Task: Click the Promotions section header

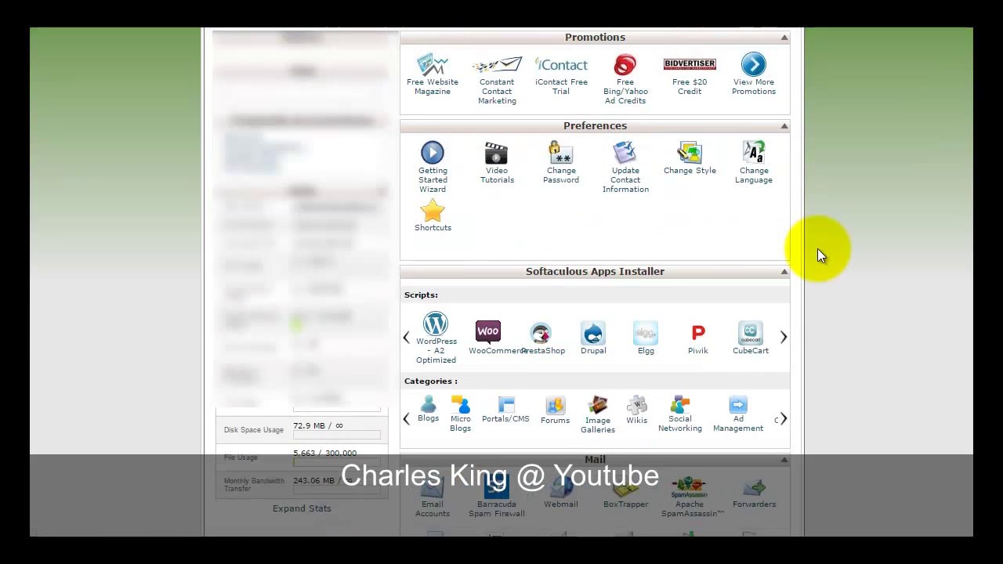Action: click(x=595, y=37)
